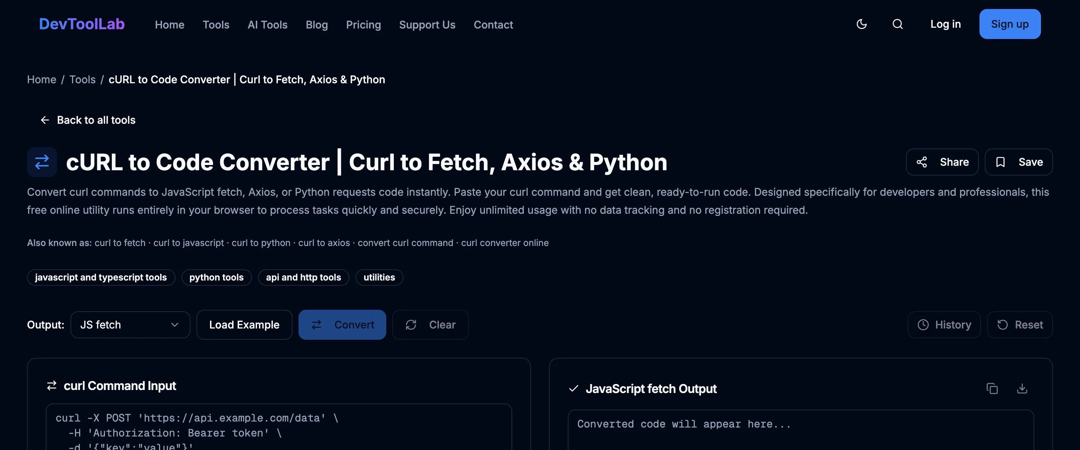This screenshot has width=1080, height=450.
Task: Expand the JS fetch output dropdown
Action: click(x=130, y=325)
